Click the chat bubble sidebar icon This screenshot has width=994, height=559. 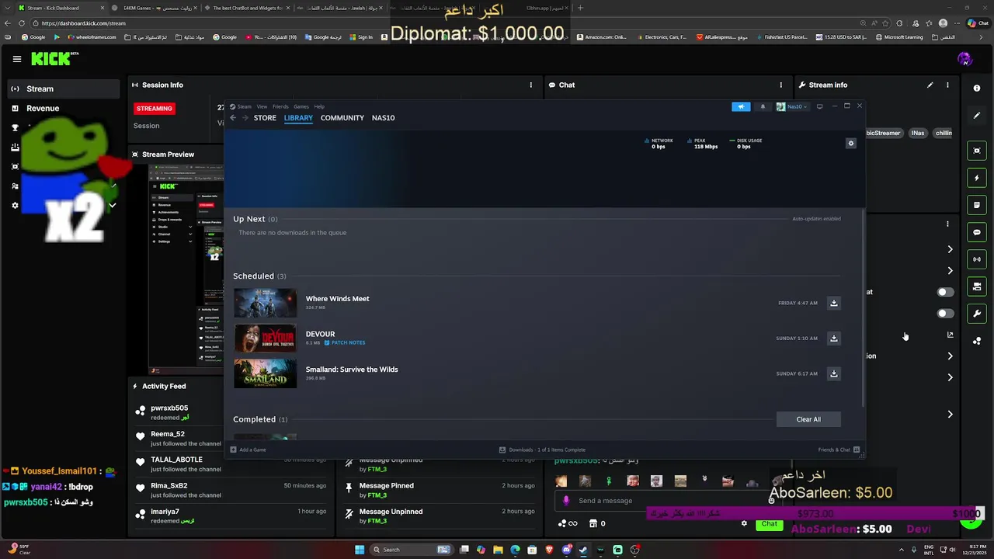[x=977, y=232]
